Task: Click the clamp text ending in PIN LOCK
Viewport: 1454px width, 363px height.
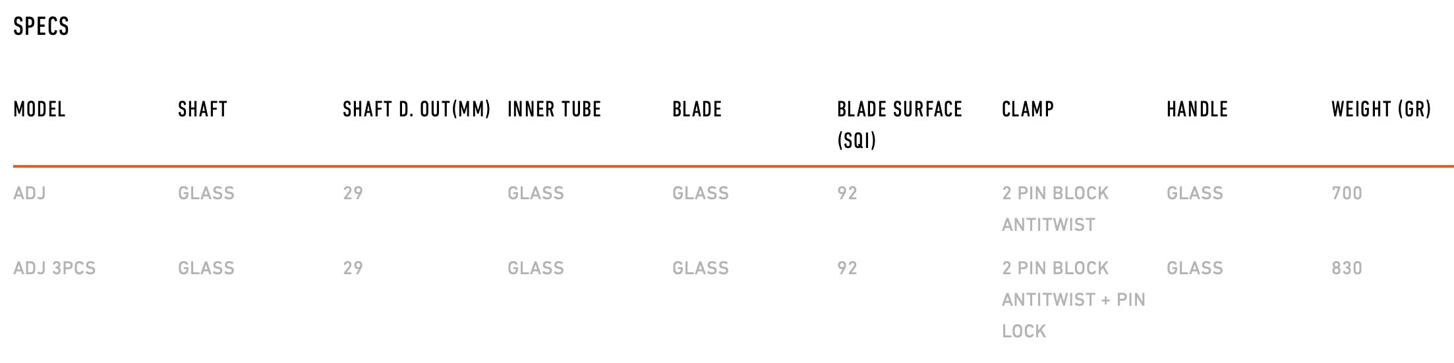Action: point(1073,300)
